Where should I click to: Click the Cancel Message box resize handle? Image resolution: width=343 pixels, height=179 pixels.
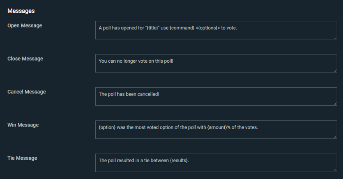tap(335, 104)
